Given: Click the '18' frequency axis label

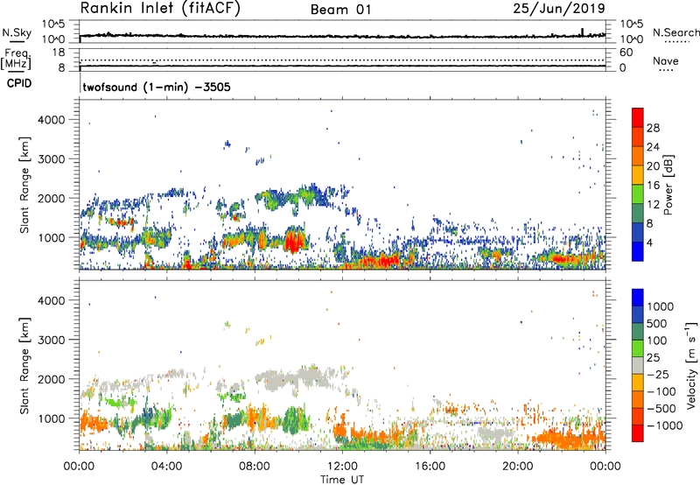Looking at the screenshot, I should (x=58, y=53).
